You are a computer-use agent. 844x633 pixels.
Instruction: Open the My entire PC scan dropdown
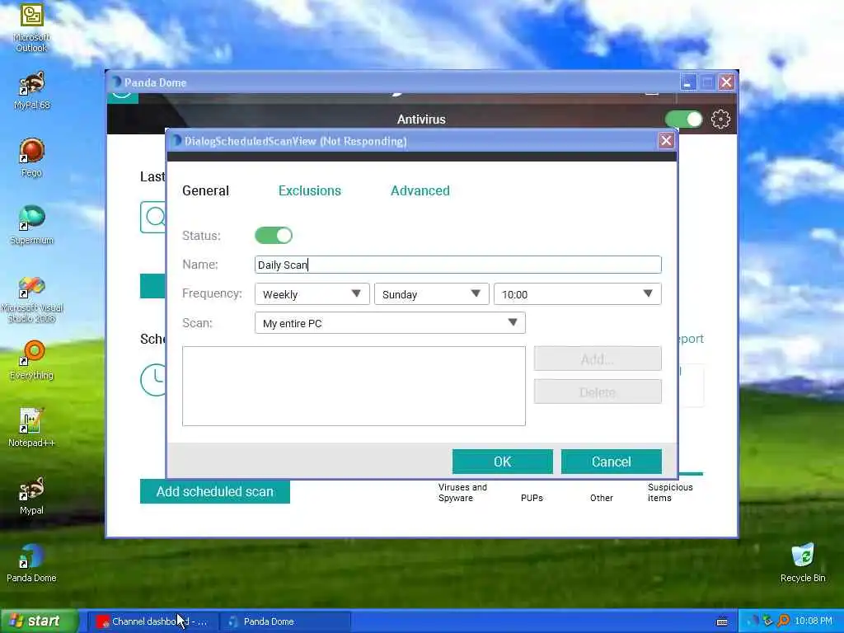tap(390, 323)
